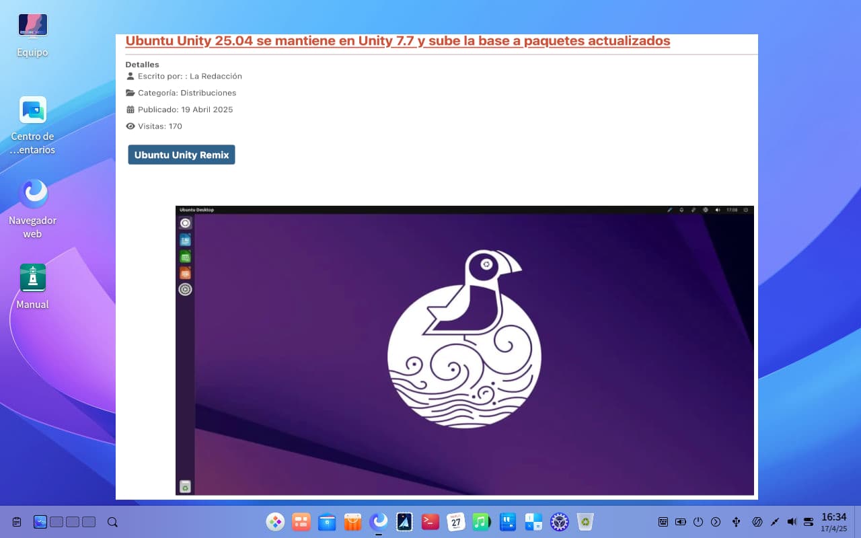Click the running web browser dock icon

379,522
